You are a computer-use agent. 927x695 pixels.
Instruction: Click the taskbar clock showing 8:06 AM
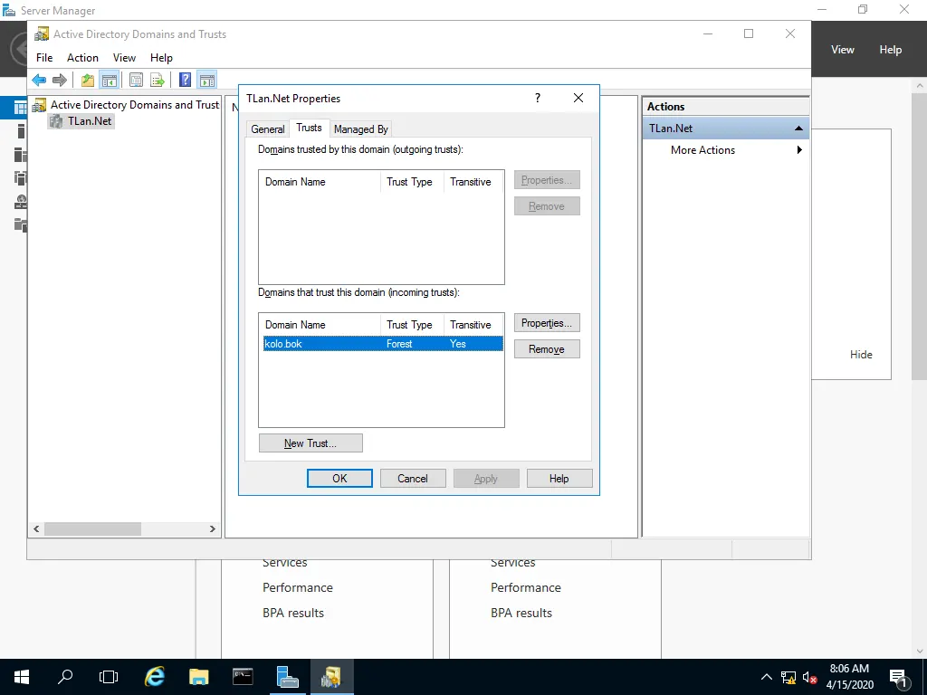click(849, 669)
